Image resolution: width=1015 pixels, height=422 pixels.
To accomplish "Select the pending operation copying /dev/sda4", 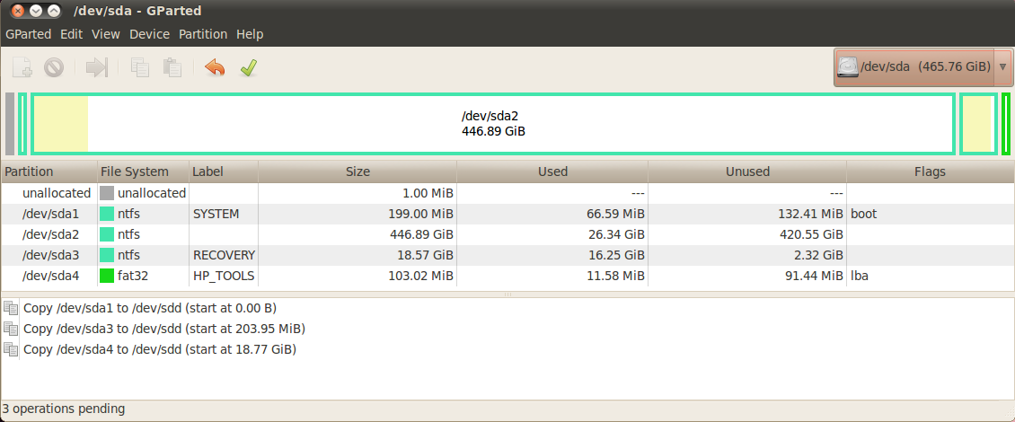I will pos(160,349).
